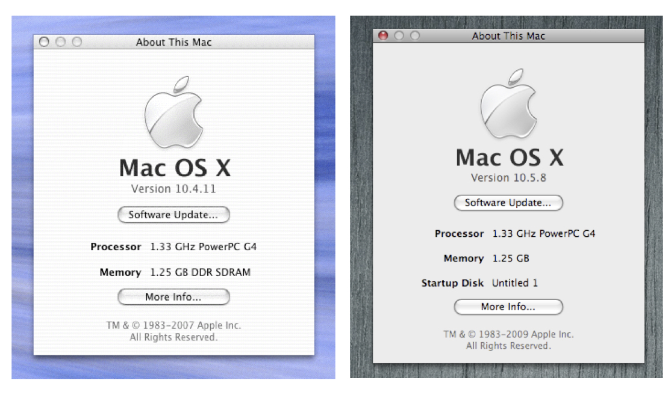671x398 pixels.
Task: Open More Info in the 10.5.8 window
Action: click(x=508, y=307)
